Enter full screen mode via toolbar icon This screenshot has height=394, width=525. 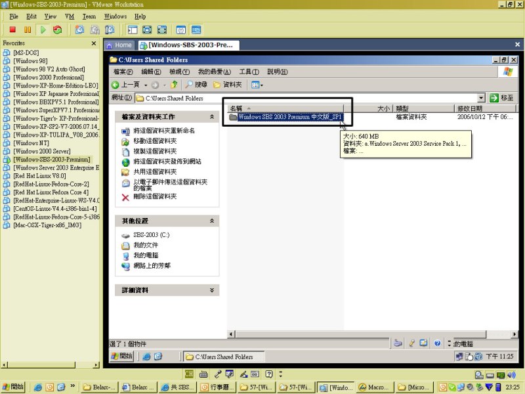coord(147,30)
